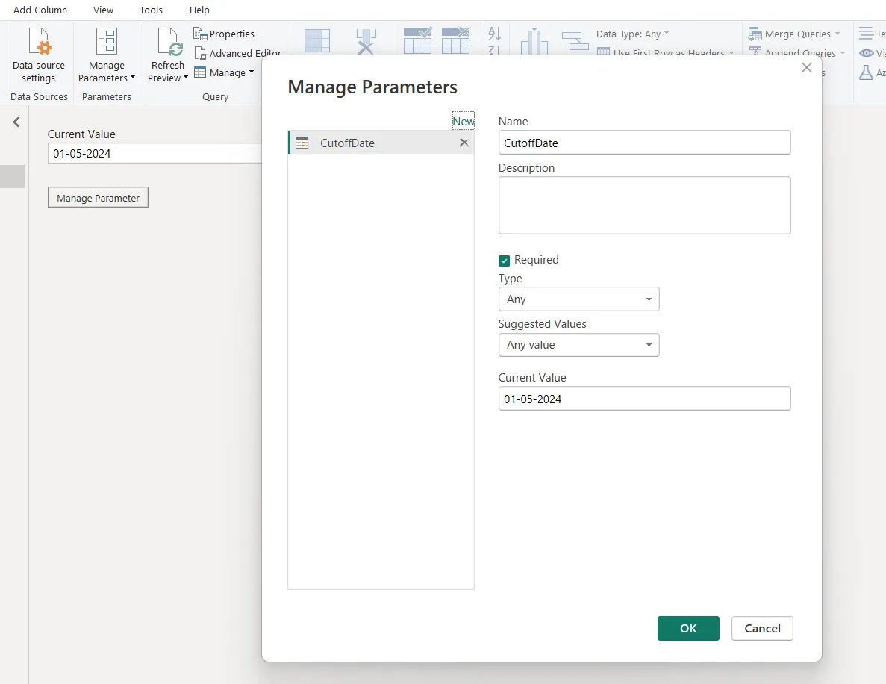
Task: Open the Tools menu
Action: (151, 10)
